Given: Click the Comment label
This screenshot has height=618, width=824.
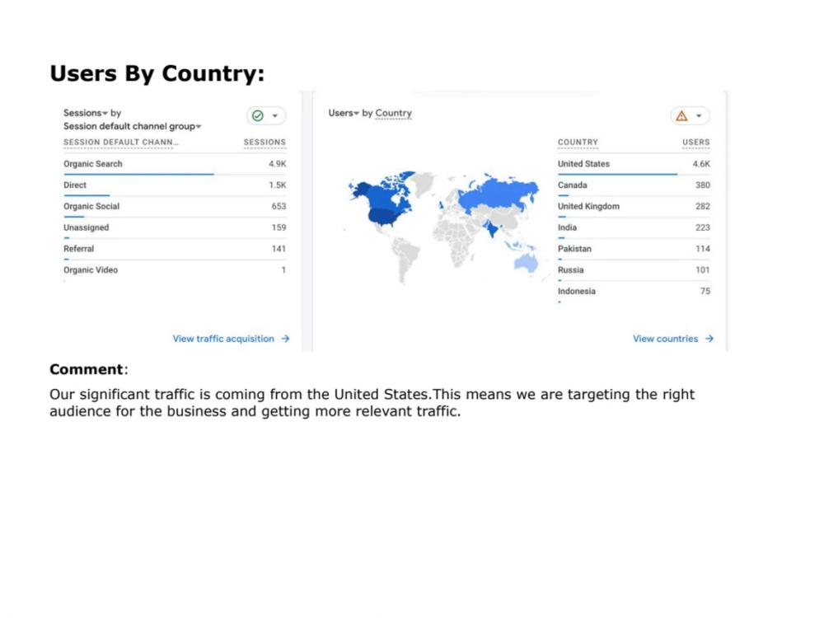Looking at the screenshot, I should (89, 369).
